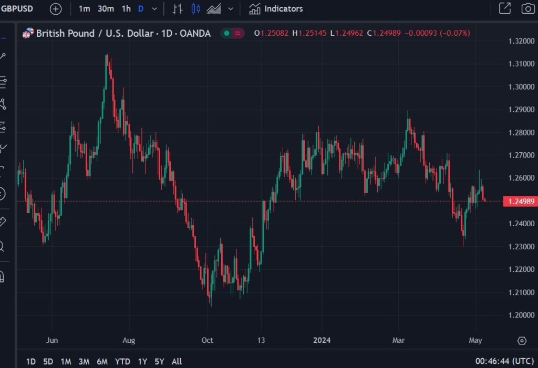This screenshot has width=538, height=368.
Task: Toggle the pink approximate-equal data indicator
Action: tap(239, 33)
